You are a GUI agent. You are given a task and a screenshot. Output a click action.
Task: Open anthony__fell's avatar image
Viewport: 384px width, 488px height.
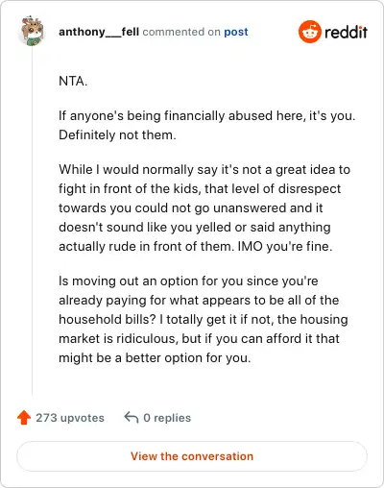coord(32,31)
